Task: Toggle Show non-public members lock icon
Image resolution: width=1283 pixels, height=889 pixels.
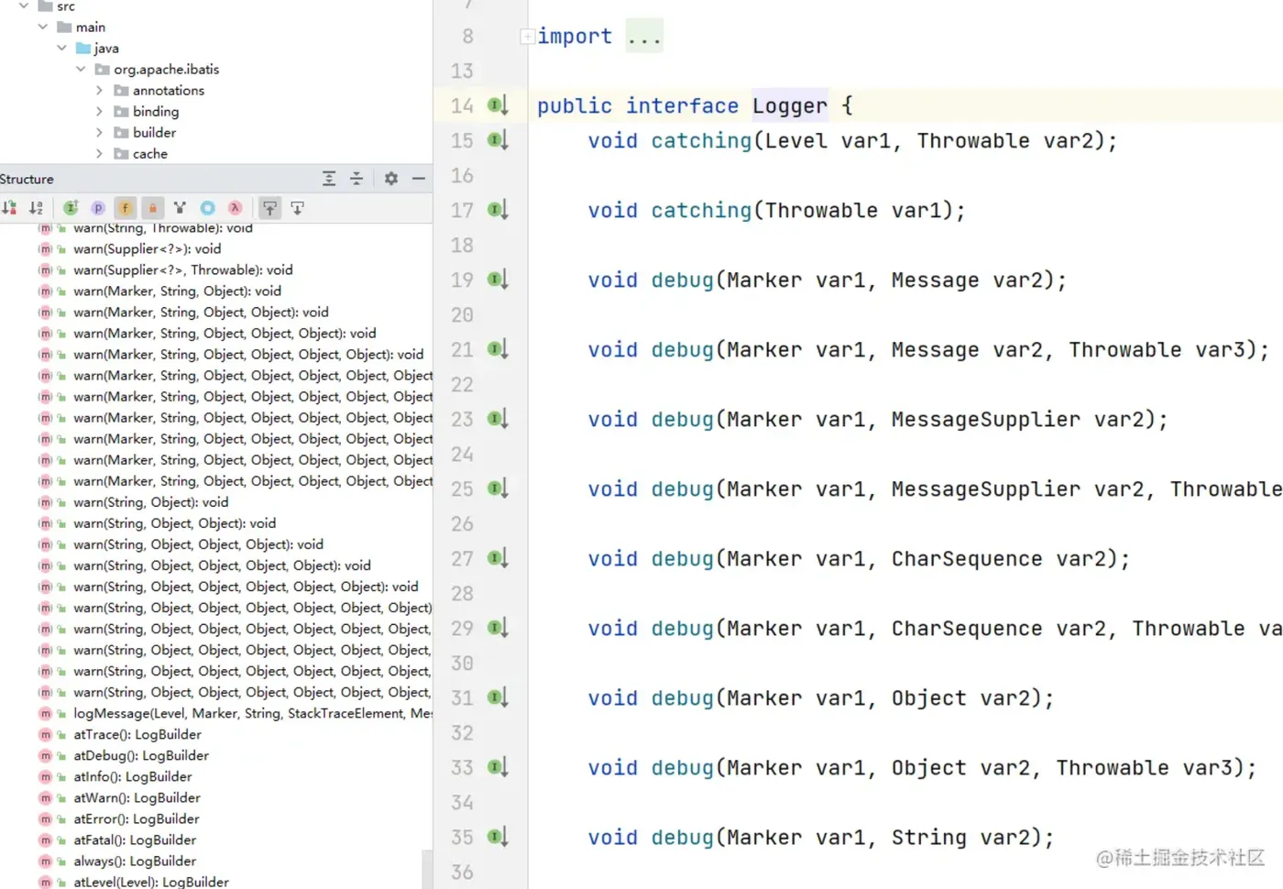Action: (153, 208)
